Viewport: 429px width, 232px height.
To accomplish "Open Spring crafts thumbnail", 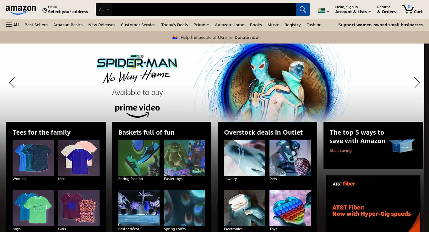I will pos(184,208).
